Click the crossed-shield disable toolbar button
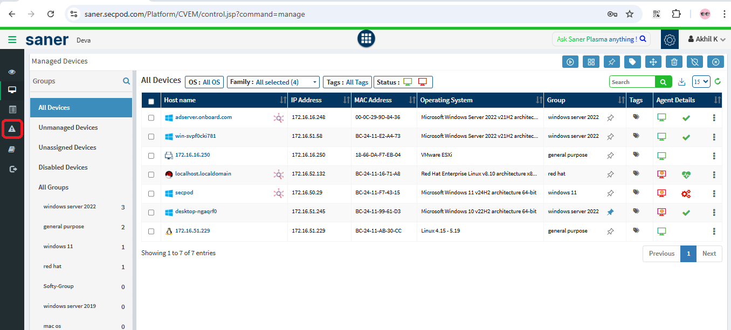The width and height of the screenshot is (731, 330). [694, 62]
